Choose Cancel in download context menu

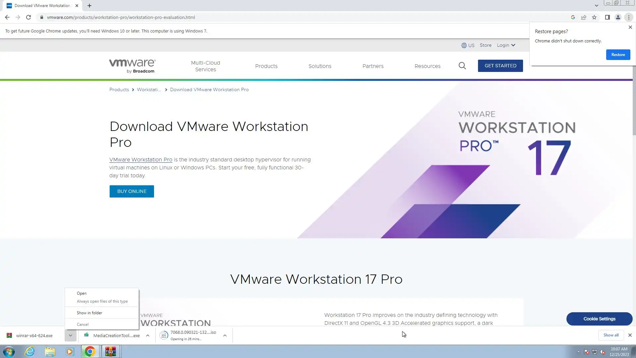pos(82,325)
